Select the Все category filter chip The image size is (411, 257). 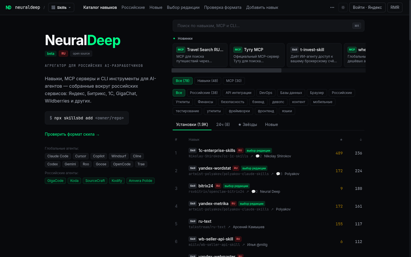click(179, 93)
